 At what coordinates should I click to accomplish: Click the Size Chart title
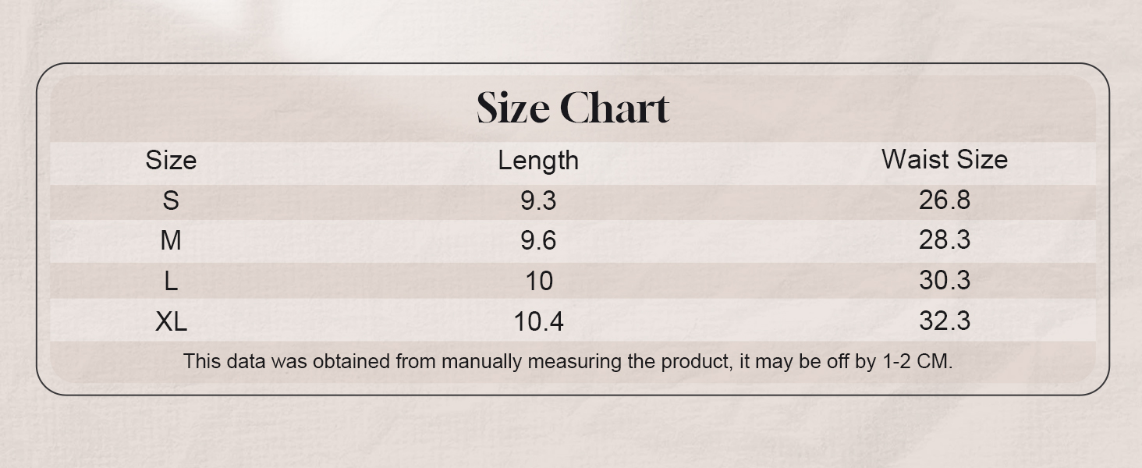tap(573, 108)
